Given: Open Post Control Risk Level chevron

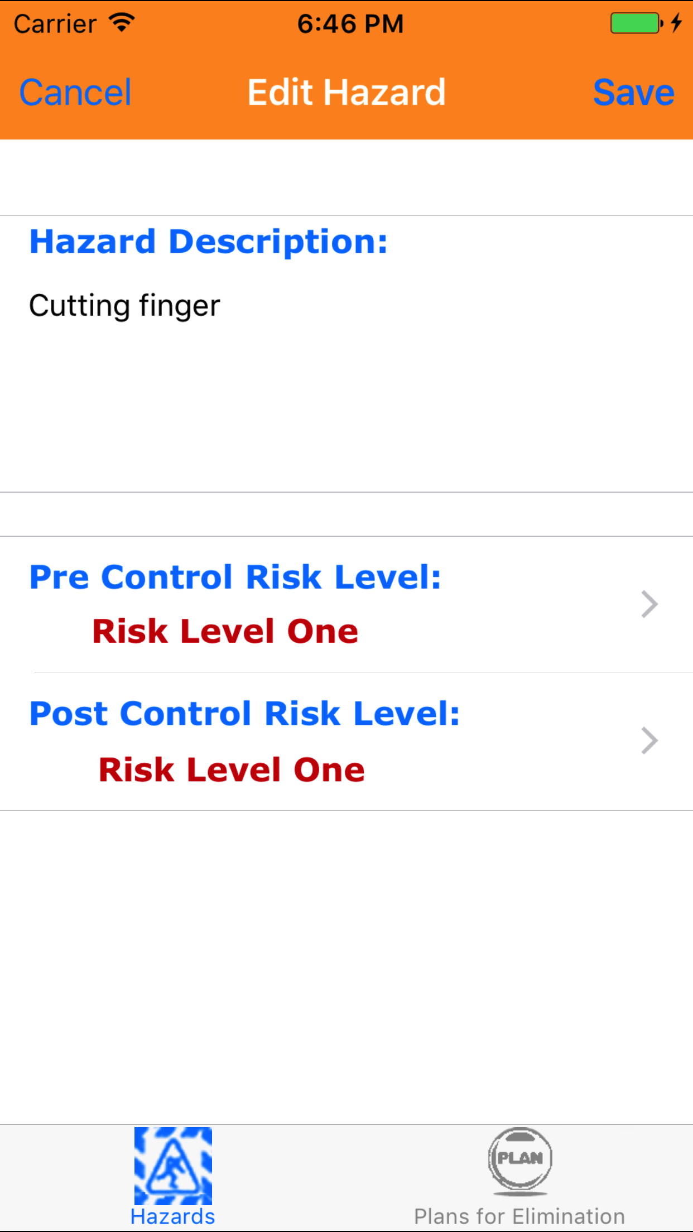Looking at the screenshot, I should tap(649, 741).
